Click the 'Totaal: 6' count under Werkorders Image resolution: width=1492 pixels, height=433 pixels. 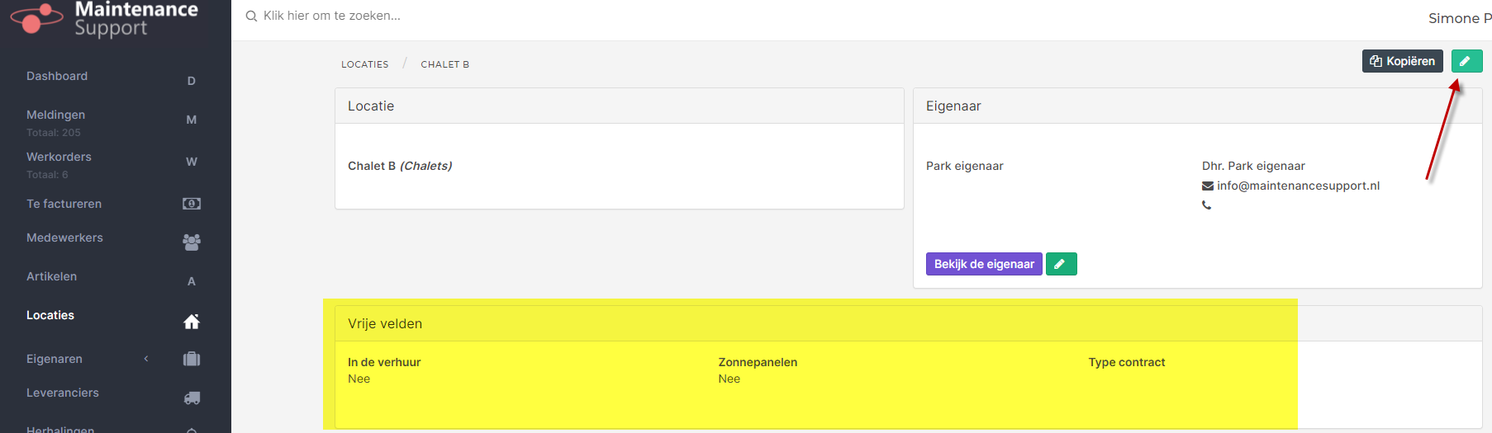pyautogui.click(x=47, y=175)
